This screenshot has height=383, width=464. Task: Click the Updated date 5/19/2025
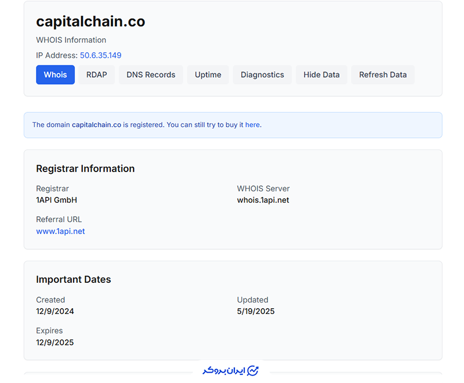255,311
